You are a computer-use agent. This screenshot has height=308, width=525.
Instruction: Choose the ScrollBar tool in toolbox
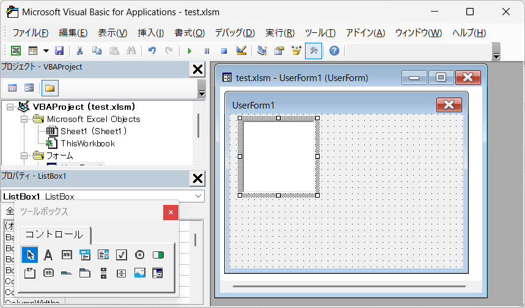(103, 273)
